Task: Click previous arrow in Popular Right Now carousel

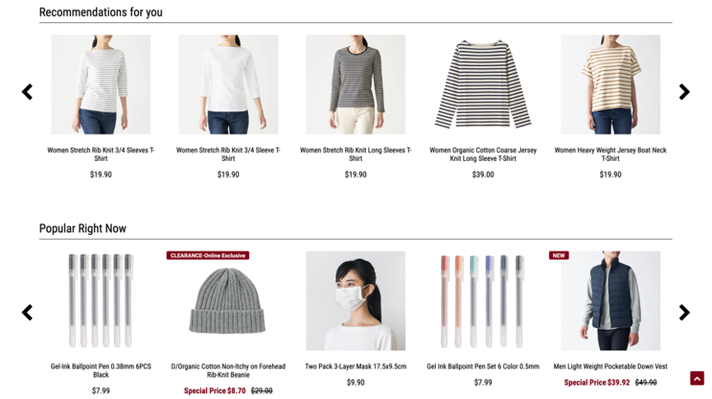Action: pos(27,312)
